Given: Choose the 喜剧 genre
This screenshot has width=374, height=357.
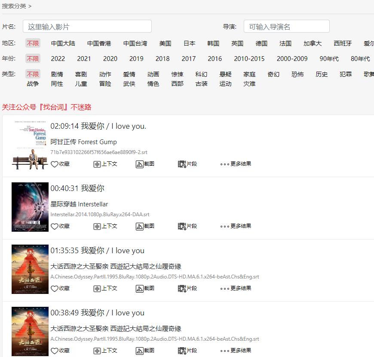Looking at the screenshot, I should click(81, 74).
